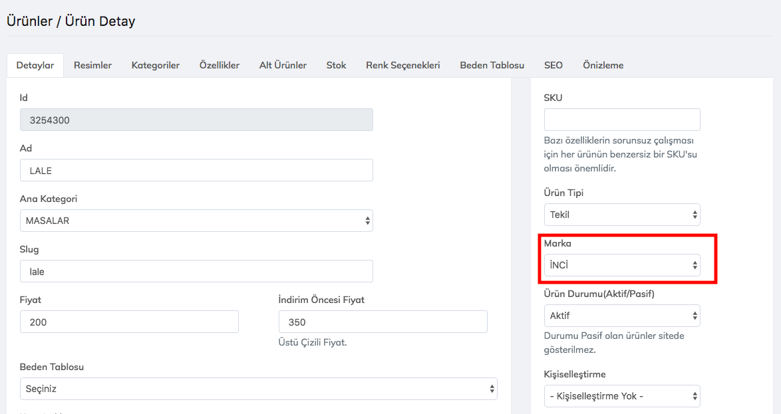
Task: Go to the SEO tab
Action: [x=553, y=65]
